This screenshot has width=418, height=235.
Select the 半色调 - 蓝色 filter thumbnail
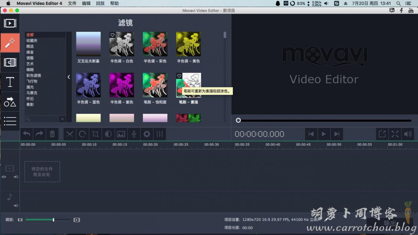88,85
